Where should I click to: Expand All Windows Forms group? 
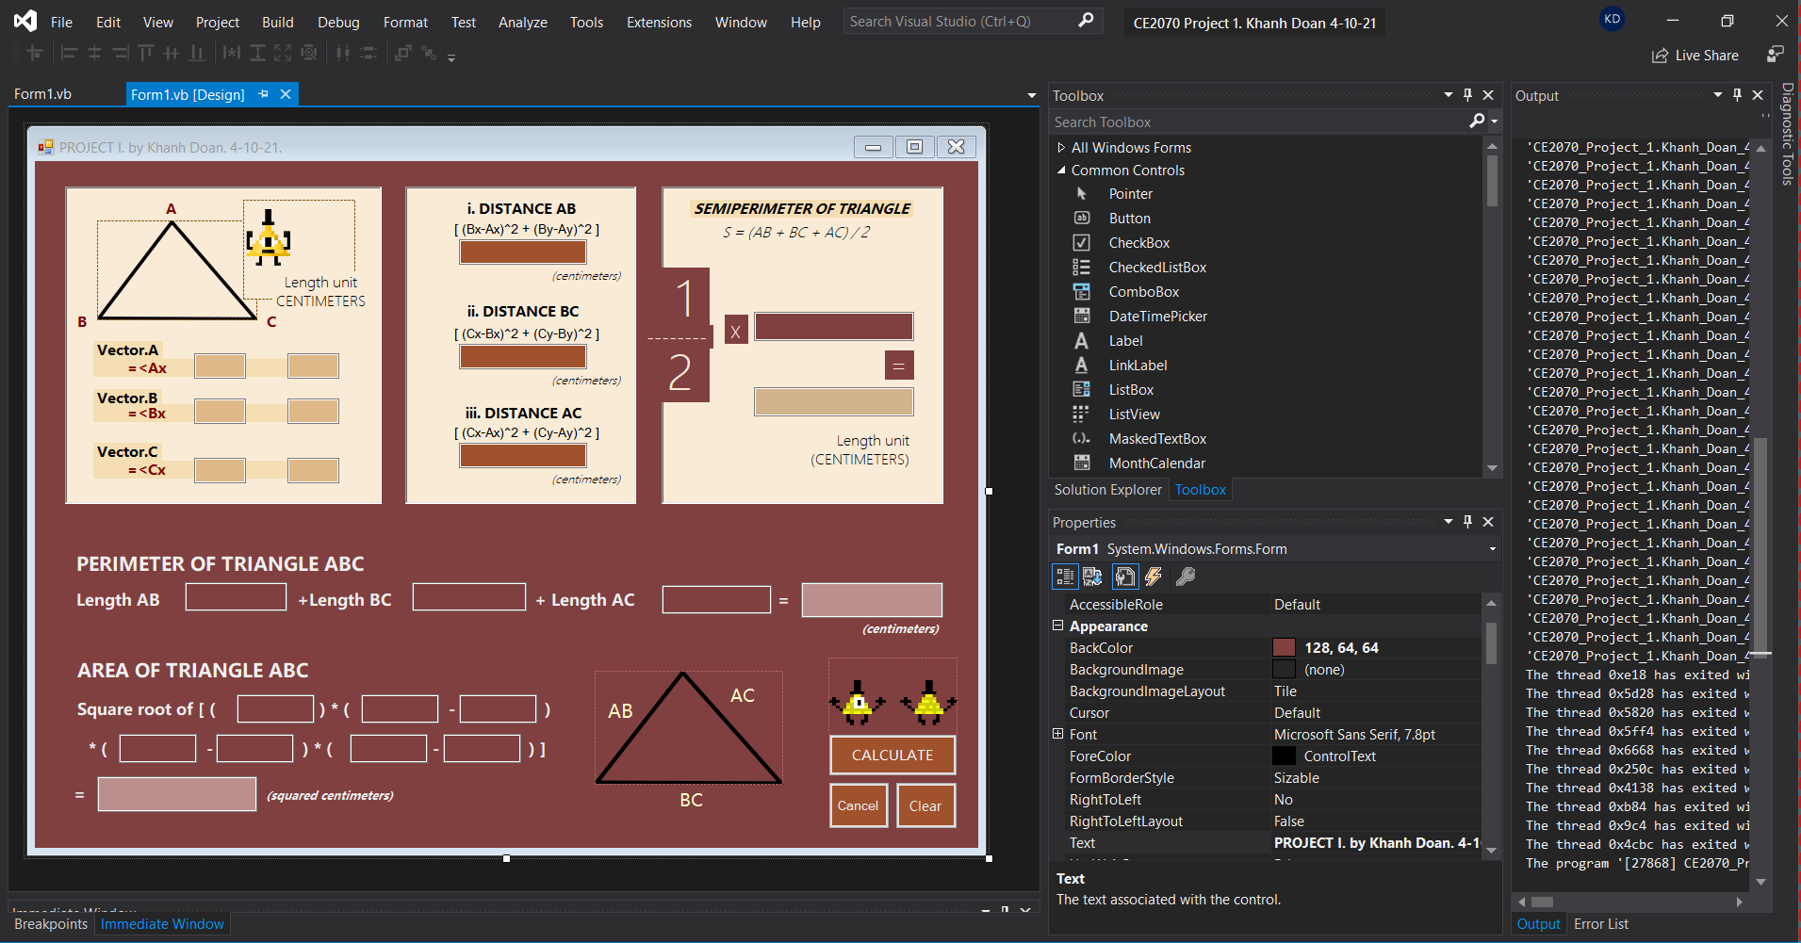[1061, 148]
